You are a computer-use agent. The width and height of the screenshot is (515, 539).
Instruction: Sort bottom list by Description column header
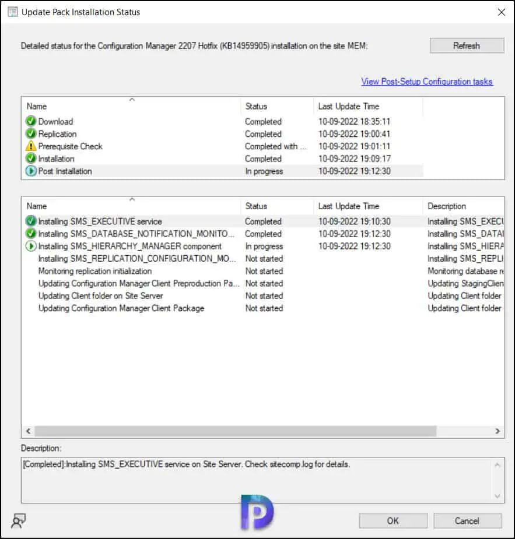pos(464,206)
